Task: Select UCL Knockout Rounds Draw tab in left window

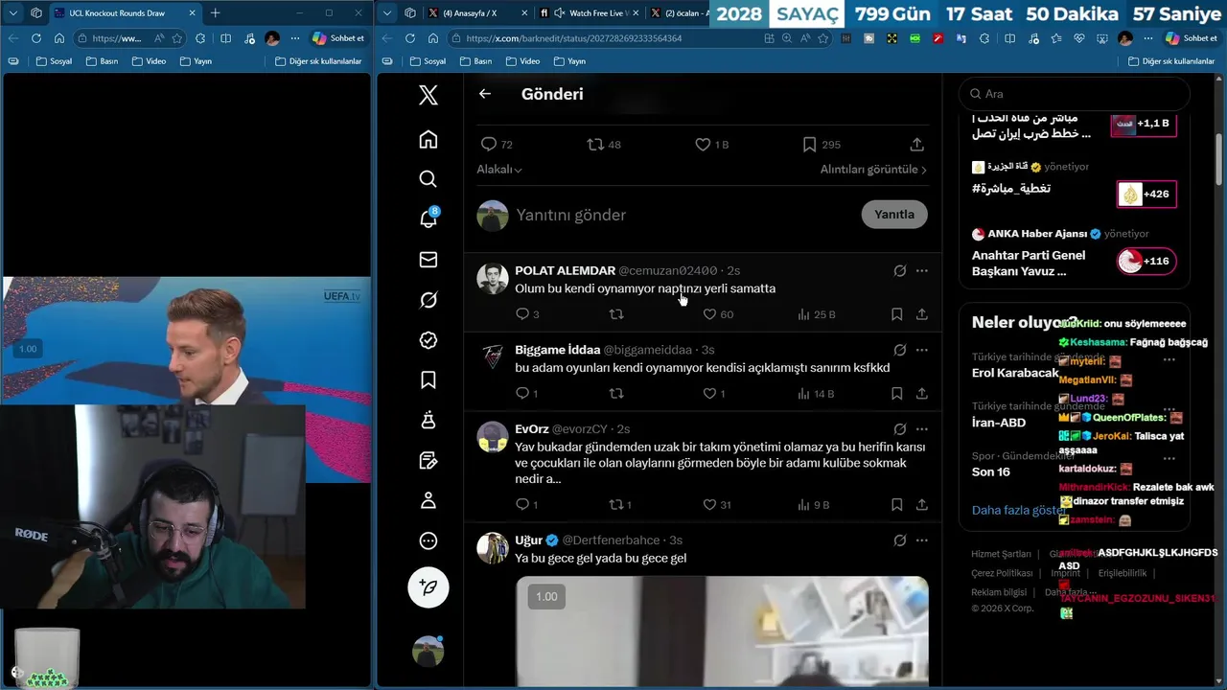Action: [117, 13]
